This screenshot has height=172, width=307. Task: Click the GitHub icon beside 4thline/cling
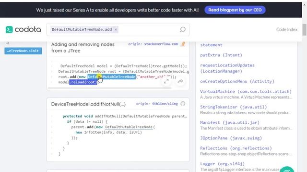pyautogui.click(x=183, y=104)
